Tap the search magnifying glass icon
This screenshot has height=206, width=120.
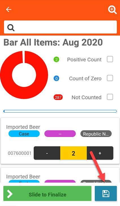click(11, 28)
